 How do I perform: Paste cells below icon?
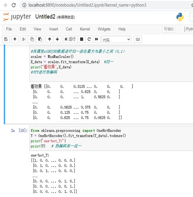pos(40,39)
